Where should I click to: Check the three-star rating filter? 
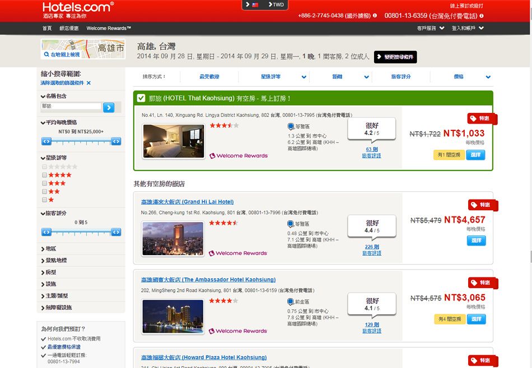click(x=44, y=183)
